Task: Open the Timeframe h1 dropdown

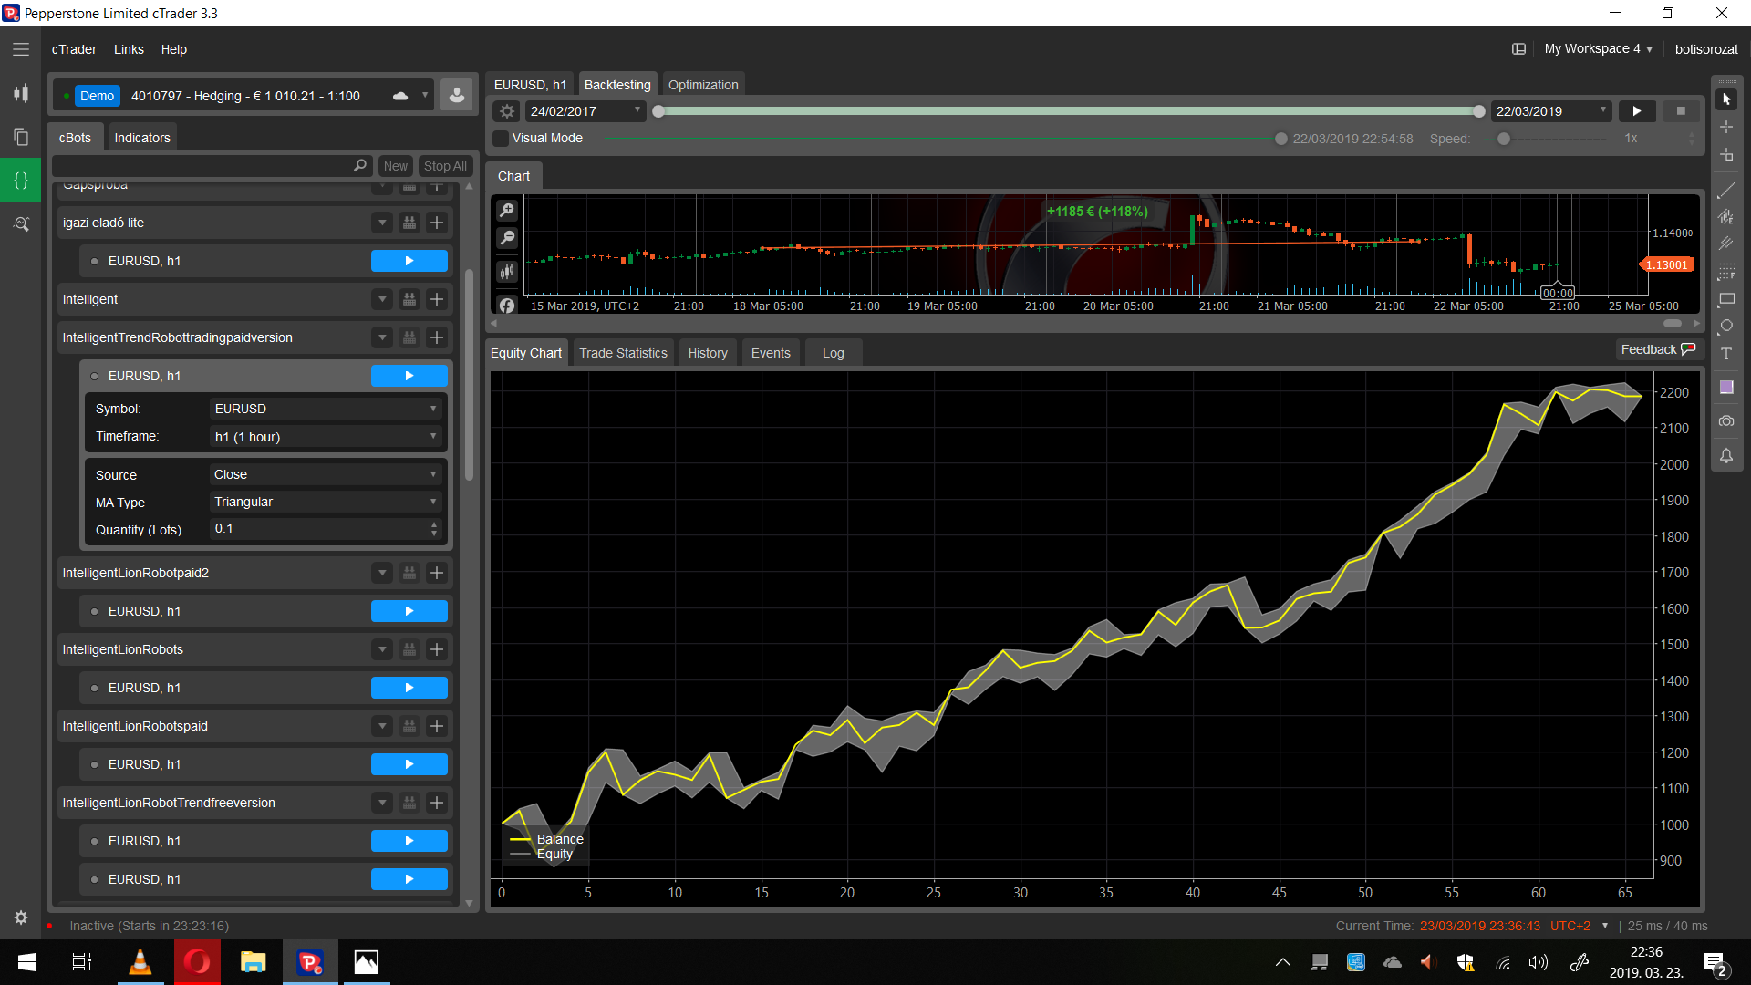Action: 326,437
